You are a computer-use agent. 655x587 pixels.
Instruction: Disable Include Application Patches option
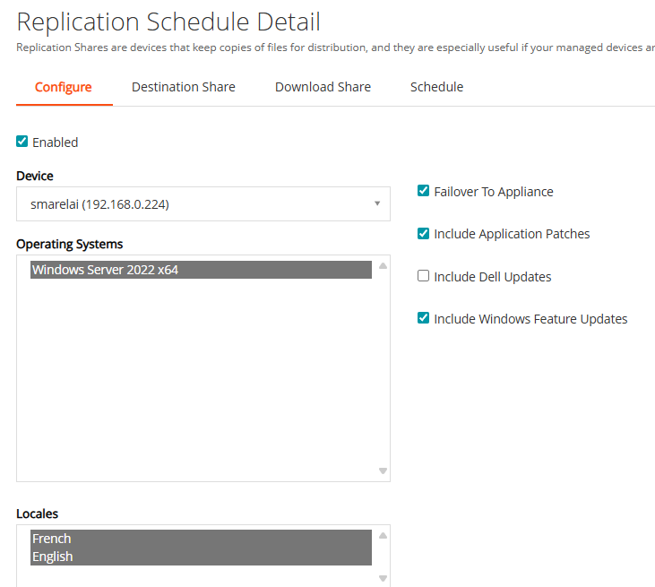[x=424, y=234]
